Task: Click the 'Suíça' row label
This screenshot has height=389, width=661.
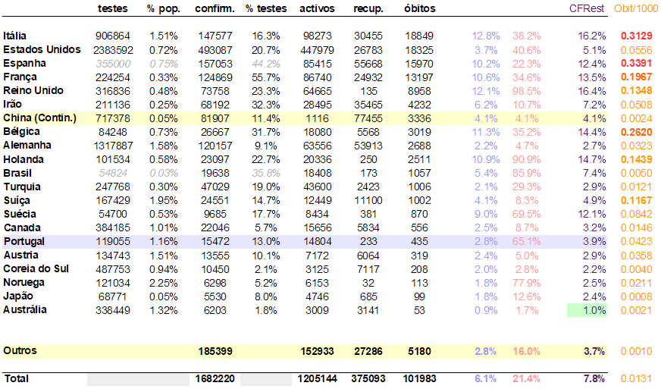Action: [x=17, y=200]
